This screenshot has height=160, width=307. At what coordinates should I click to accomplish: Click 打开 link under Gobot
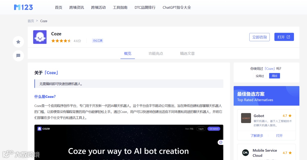click(x=279, y=136)
